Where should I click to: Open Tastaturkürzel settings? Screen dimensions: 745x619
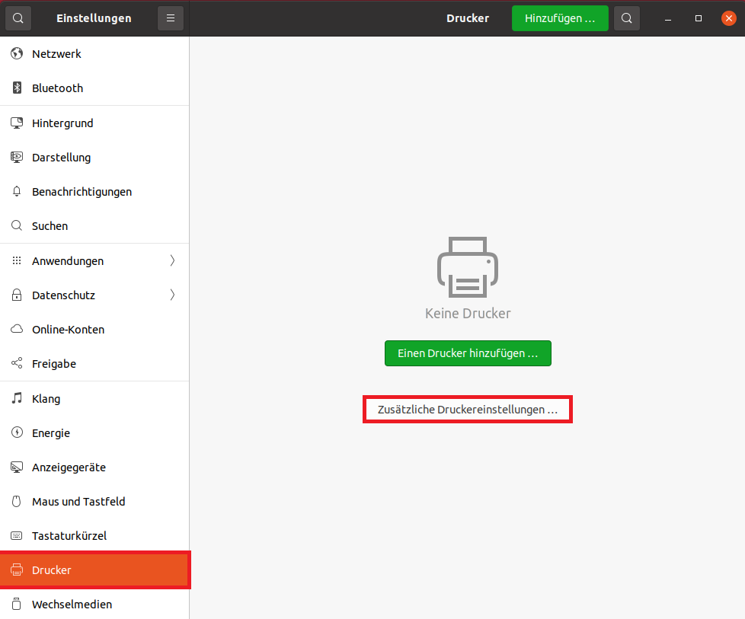69,536
